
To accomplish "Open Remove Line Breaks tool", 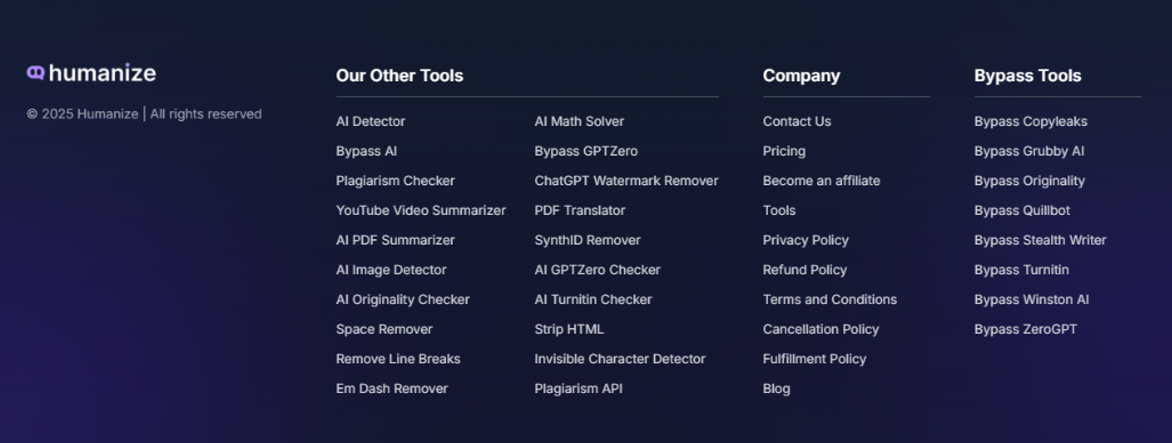I will pos(398,359).
